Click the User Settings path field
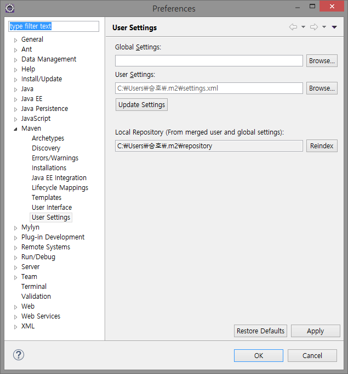This screenshot has height=374, width=348. [209, 88]
